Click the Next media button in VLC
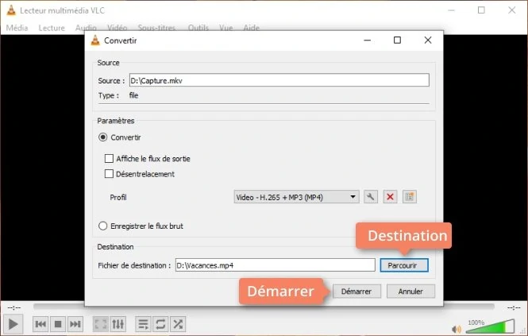This screenshot has height=336, width=528. point(75,324)
